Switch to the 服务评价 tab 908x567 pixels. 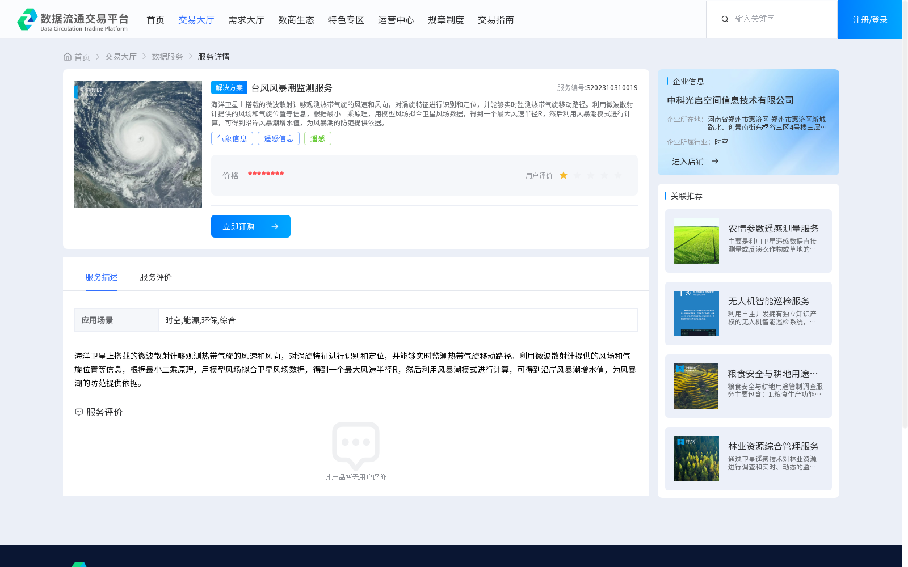[x=156, y=277]
